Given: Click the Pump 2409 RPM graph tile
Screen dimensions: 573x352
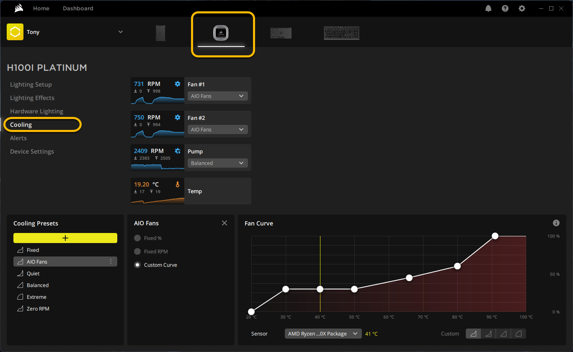Looking at the screenshot, I should click(x=157, y=158).
